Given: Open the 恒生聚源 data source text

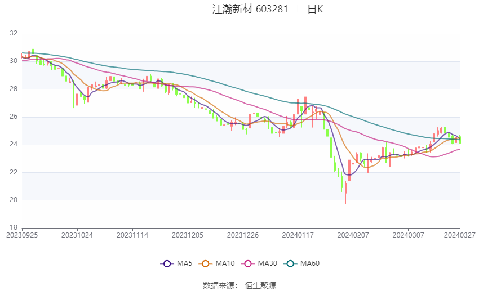Looking at the screenshot, I should click(260, 285).
